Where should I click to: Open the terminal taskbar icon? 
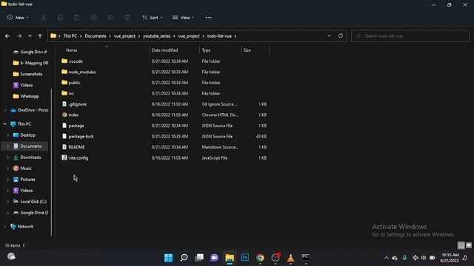306,258
